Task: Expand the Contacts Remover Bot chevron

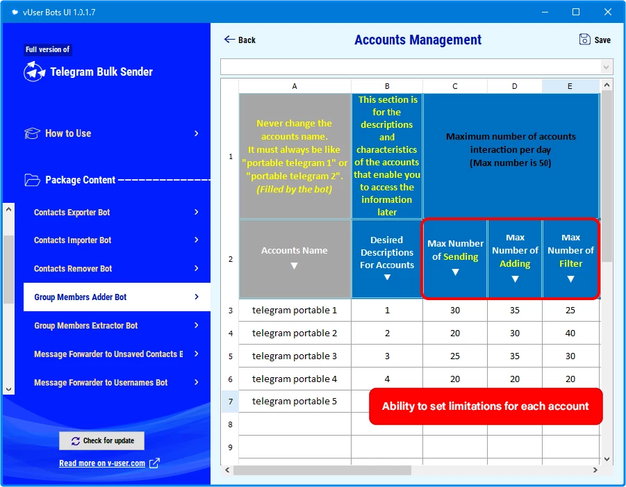Action: point(197,268)
